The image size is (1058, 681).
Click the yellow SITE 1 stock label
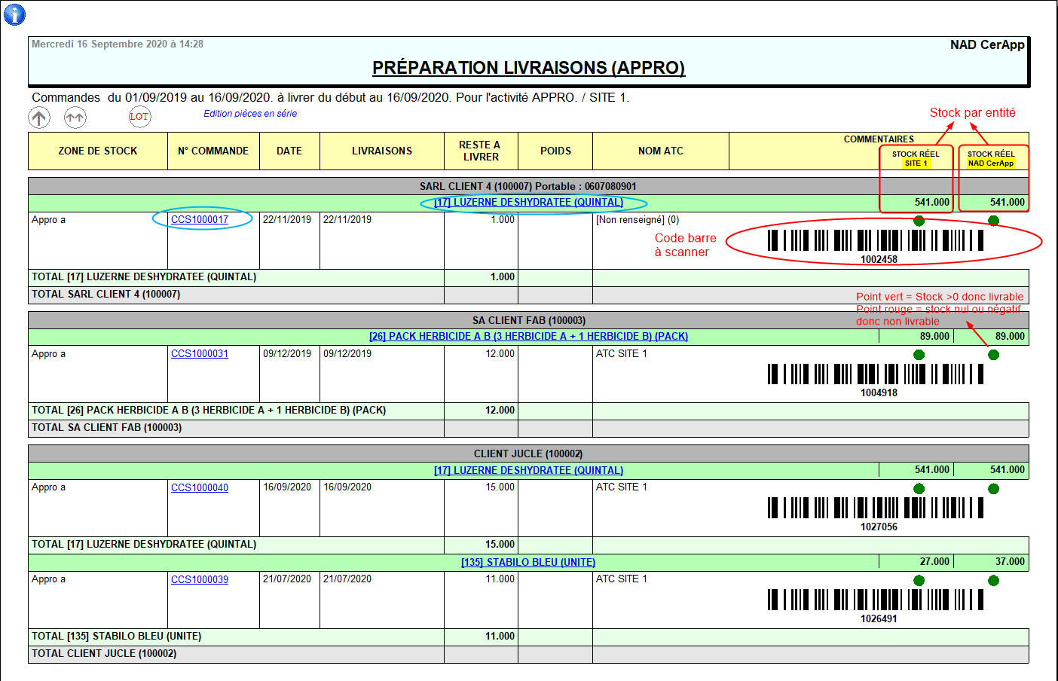(x=916, y=163)
